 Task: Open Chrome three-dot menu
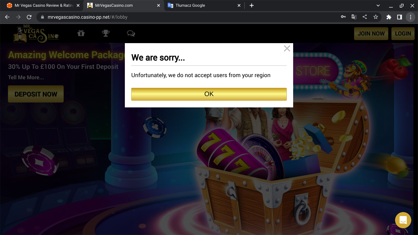(410, 17)
